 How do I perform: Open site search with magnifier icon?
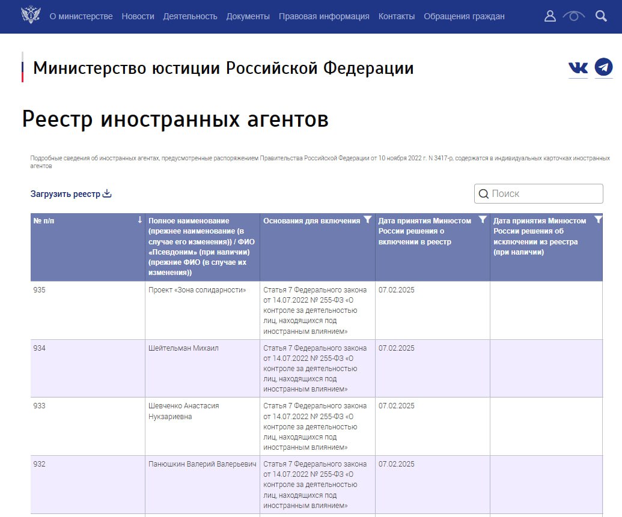(601, 16)
